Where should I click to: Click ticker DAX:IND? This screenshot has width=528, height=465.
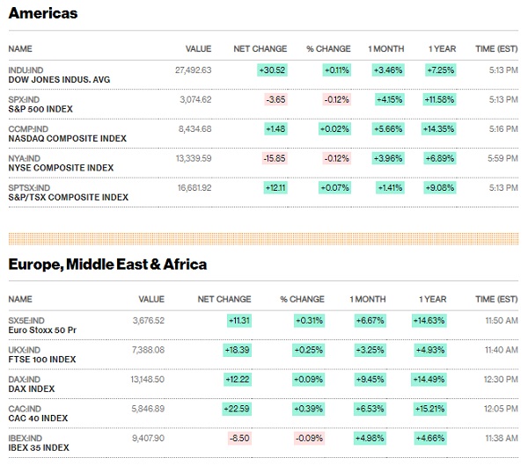(x=25, y=379)
